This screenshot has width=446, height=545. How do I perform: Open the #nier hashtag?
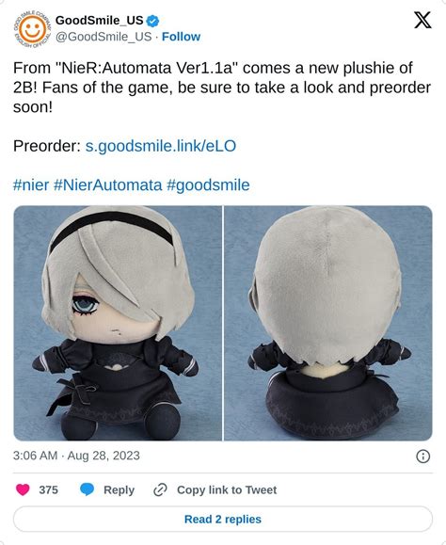point(31,184)
